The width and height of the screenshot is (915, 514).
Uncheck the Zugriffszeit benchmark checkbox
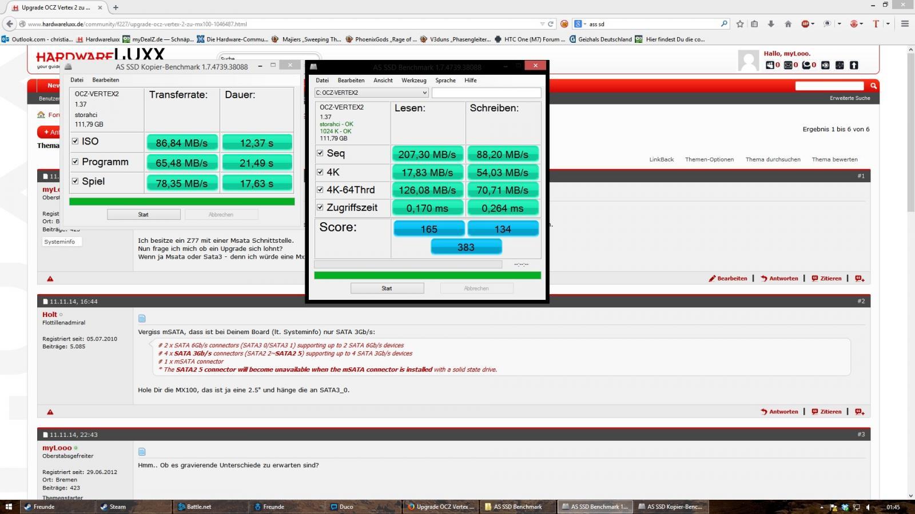pos(320,207)
